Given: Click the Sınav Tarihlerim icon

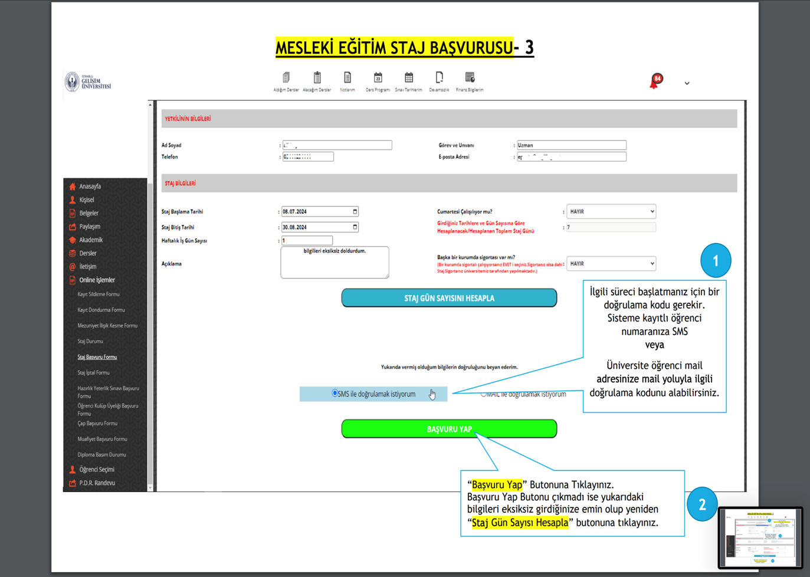Looking at the screenshot, I should tap(408, 78).
